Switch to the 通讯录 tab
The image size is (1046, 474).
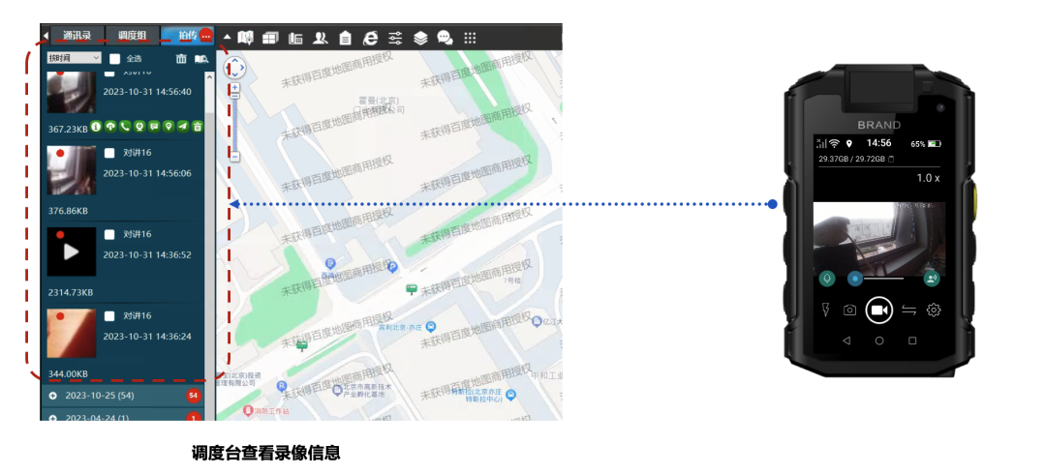(77, 36)
